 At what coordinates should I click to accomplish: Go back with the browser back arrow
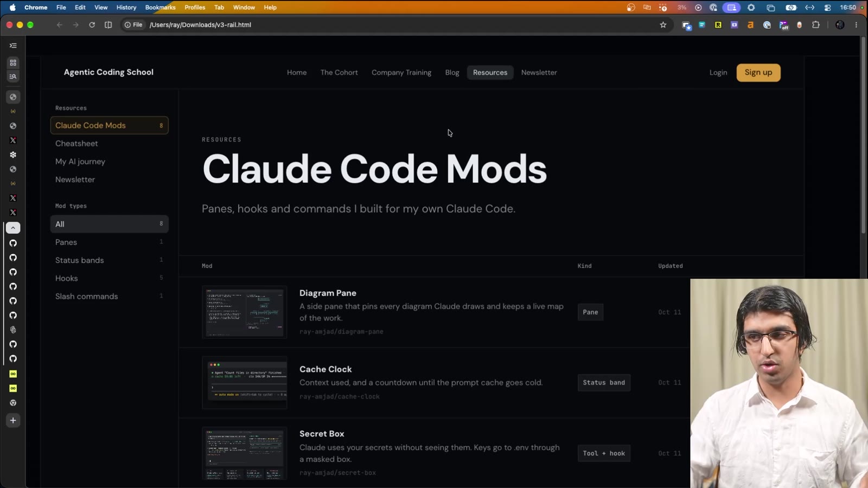tap(60, 25)
